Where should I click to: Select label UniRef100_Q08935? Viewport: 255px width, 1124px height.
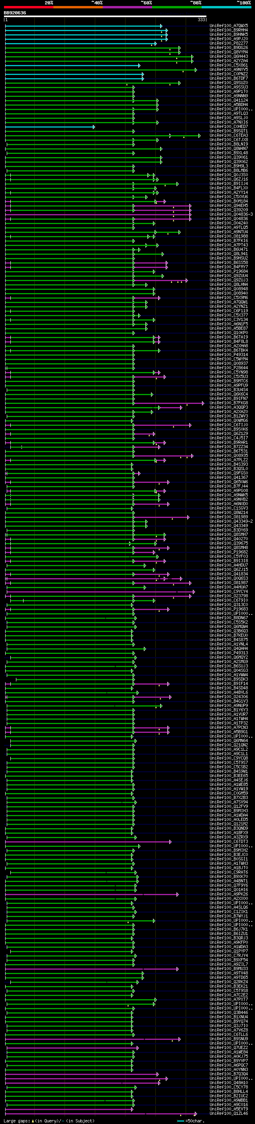click(229, 455)
